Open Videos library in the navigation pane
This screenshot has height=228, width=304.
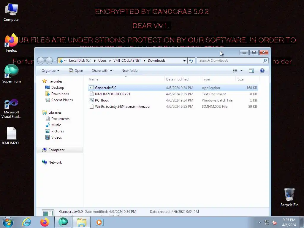pyautogui.click(x=56, y=137)
